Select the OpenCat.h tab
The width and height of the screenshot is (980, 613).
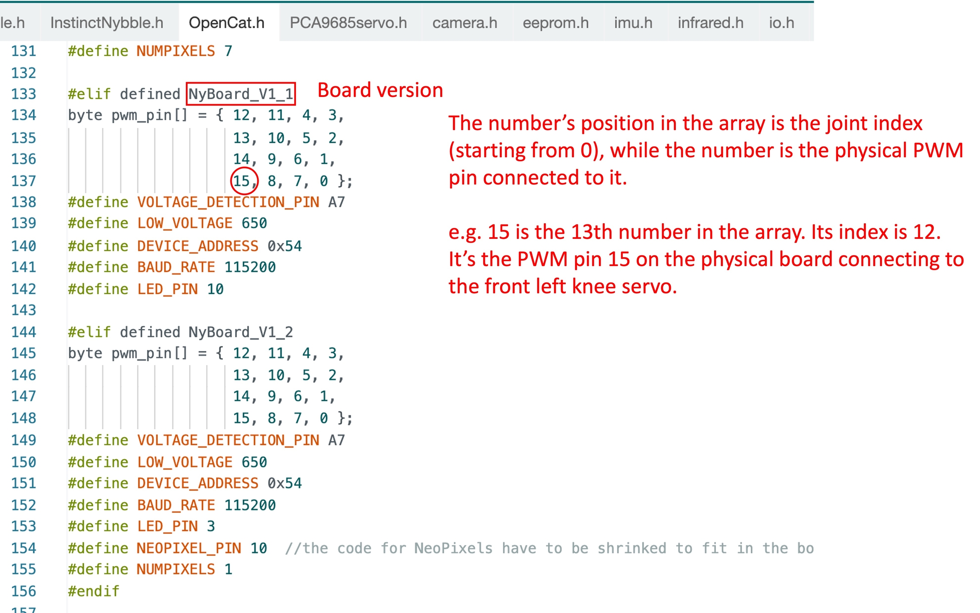[226, 23]
